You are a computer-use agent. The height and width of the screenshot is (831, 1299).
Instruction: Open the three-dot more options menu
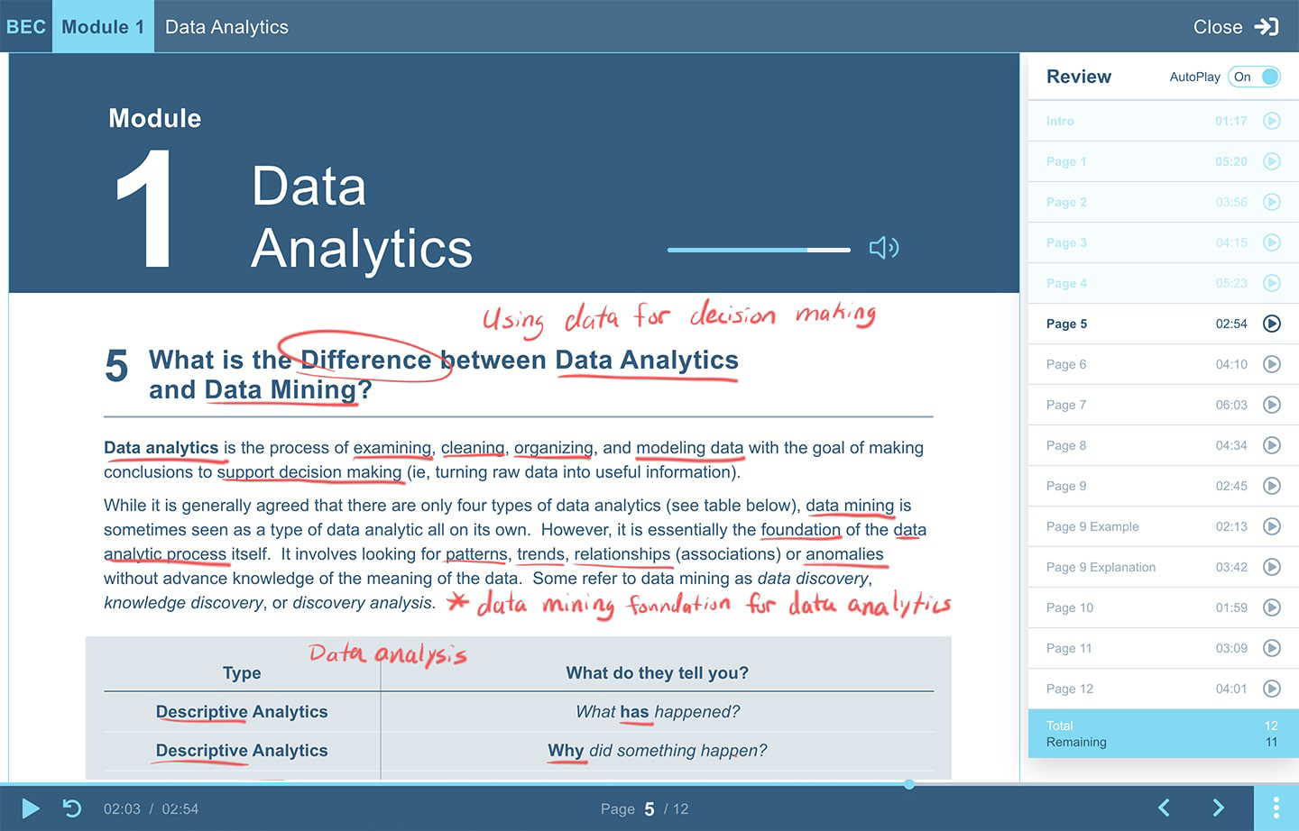point(1276,808)
